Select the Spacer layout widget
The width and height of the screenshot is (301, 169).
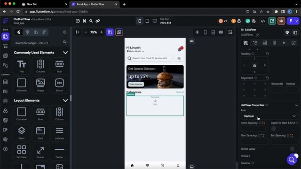tap(40, 152)
